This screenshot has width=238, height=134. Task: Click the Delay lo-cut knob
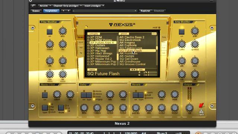point(110,108)
